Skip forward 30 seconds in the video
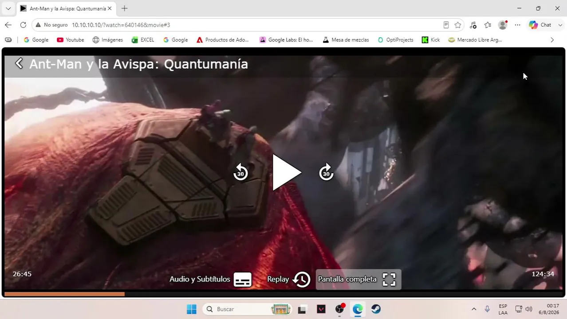This screenshot has height=319, width=567. pos(326,172)
